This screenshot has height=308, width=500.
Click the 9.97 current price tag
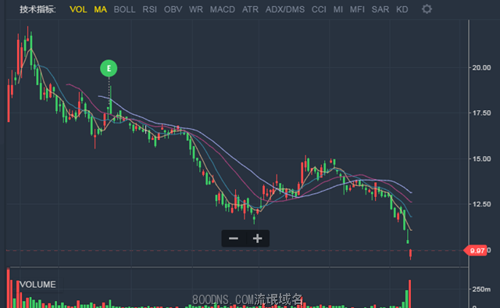click(476, 251)
